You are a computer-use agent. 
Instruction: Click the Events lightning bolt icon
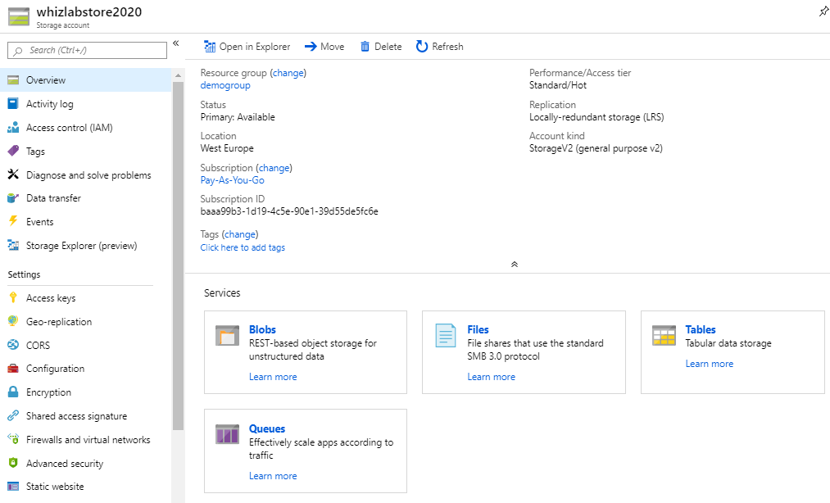pos(13,221)
